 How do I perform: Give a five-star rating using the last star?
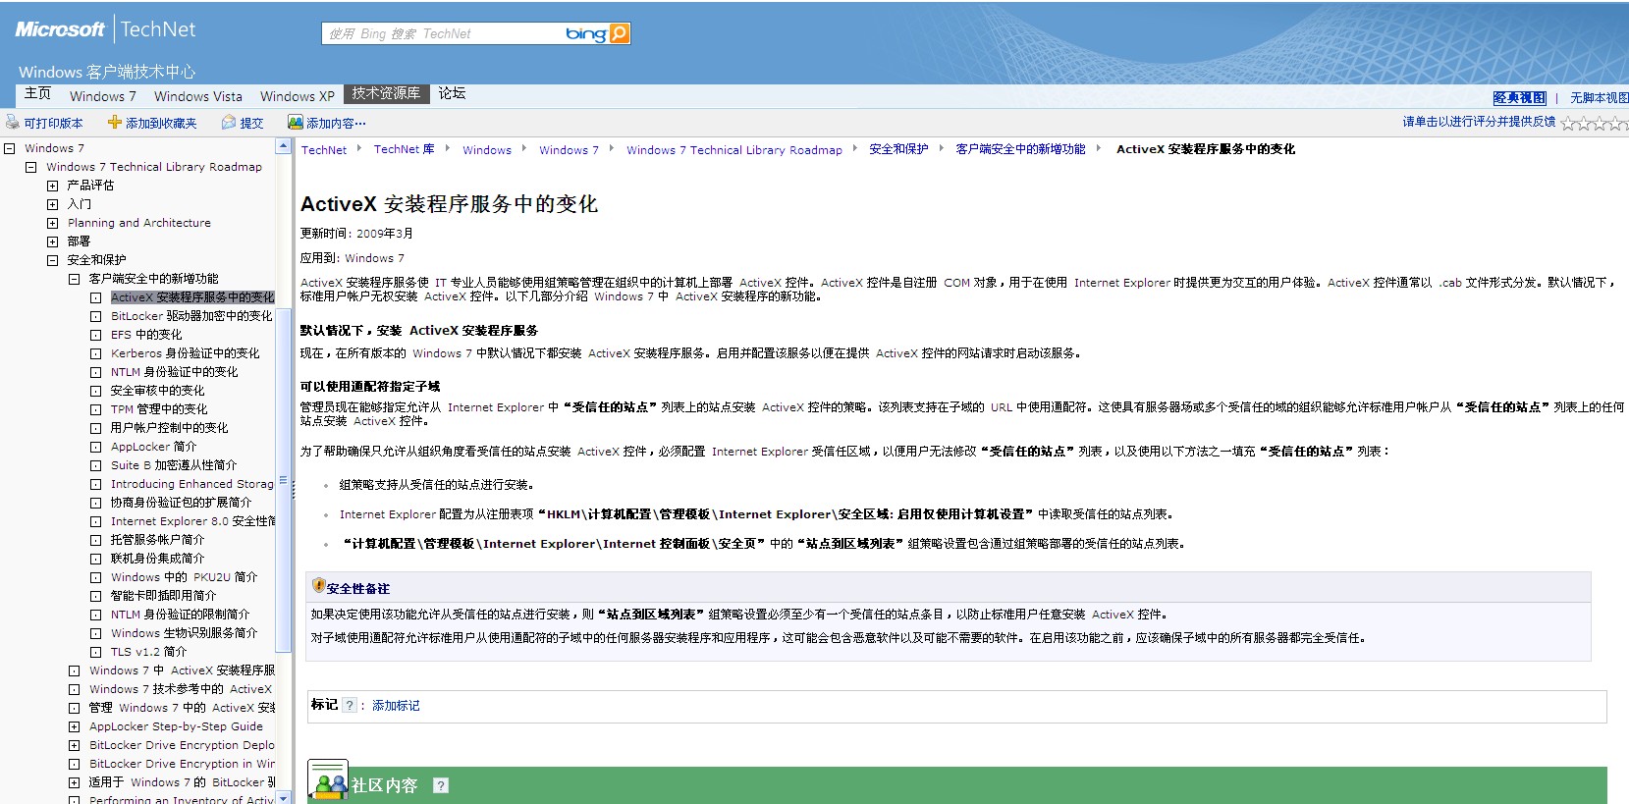point(1621,123)
